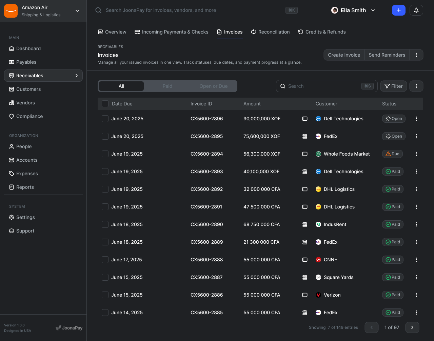
Task: Expand the Amazon Air organization switcher
Action: [x=77, y=11]
